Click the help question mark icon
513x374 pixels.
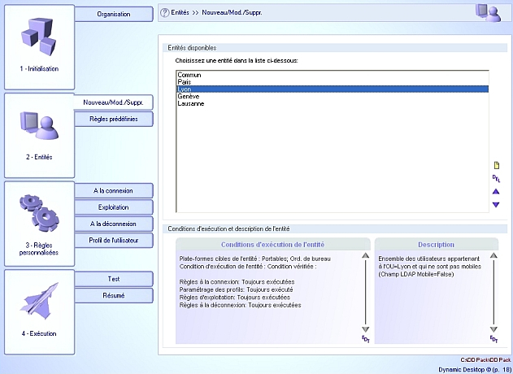pos(164,13)
